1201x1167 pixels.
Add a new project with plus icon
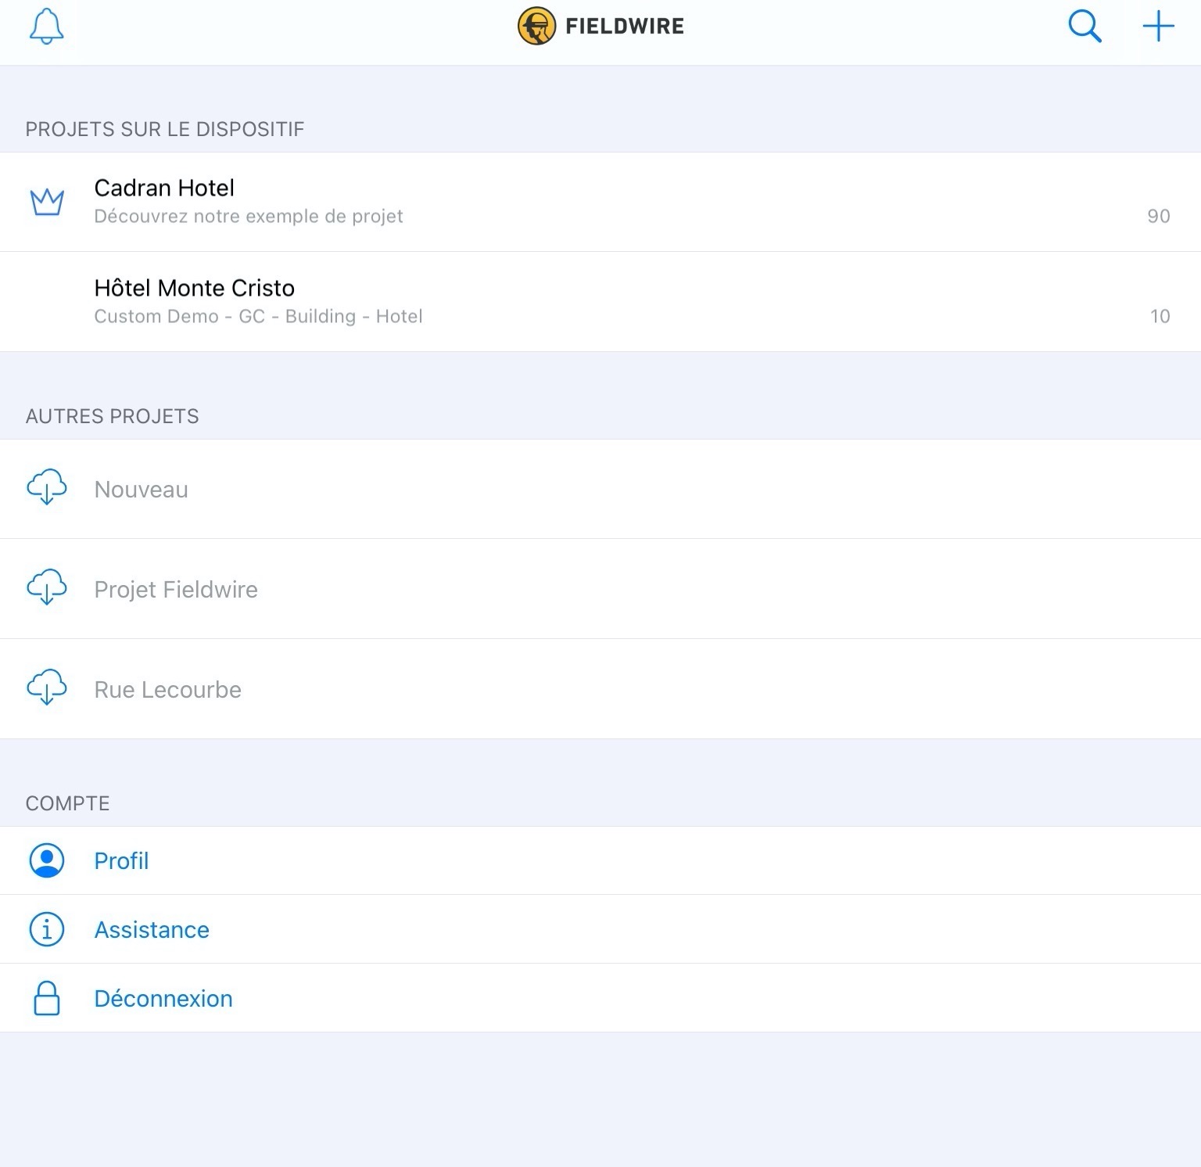point(1158,27)
